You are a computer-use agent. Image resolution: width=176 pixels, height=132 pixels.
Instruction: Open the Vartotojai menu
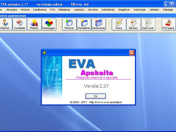pyautogui.click(x=139, y=10)
